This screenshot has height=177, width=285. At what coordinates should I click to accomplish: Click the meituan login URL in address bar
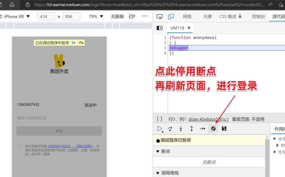click(149, 5)
